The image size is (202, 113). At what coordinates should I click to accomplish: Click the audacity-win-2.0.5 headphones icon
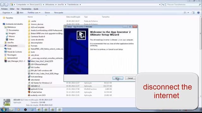coord(29,95)
